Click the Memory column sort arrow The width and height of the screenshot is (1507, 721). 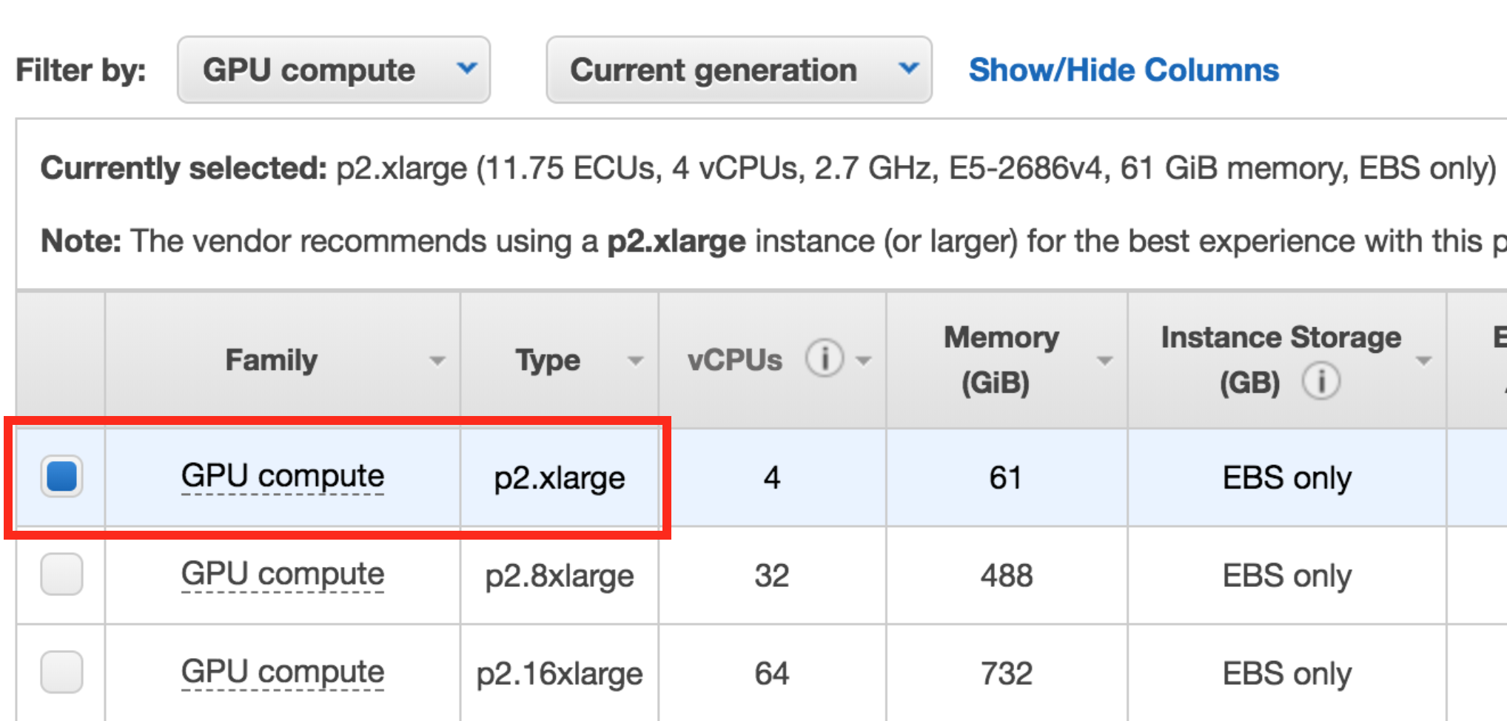pos(1104,361)
